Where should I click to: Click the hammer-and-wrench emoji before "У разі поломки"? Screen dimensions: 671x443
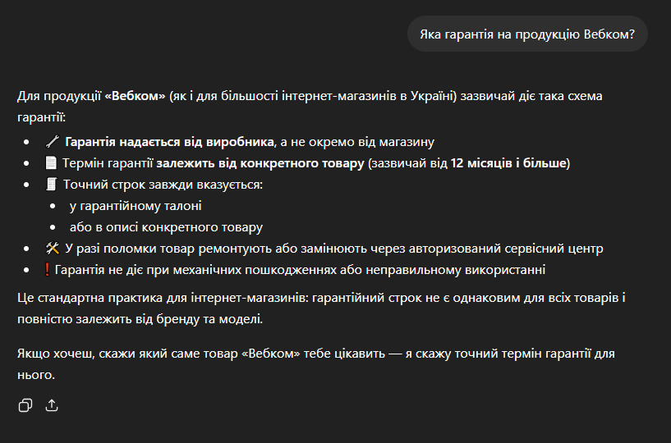click(53, 249)
